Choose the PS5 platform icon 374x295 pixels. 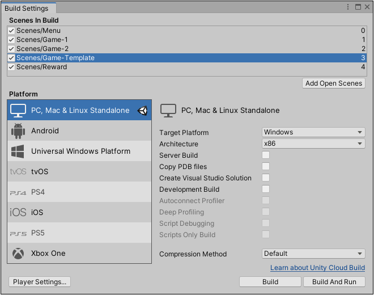click(18, 233)
